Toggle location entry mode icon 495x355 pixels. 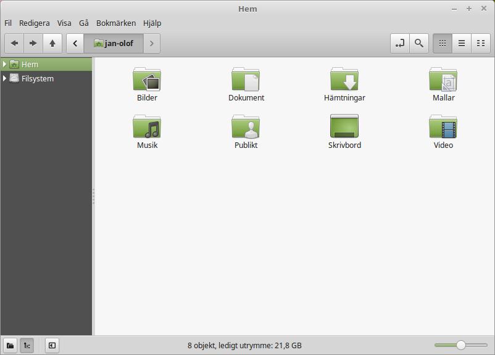click(400, 43)
